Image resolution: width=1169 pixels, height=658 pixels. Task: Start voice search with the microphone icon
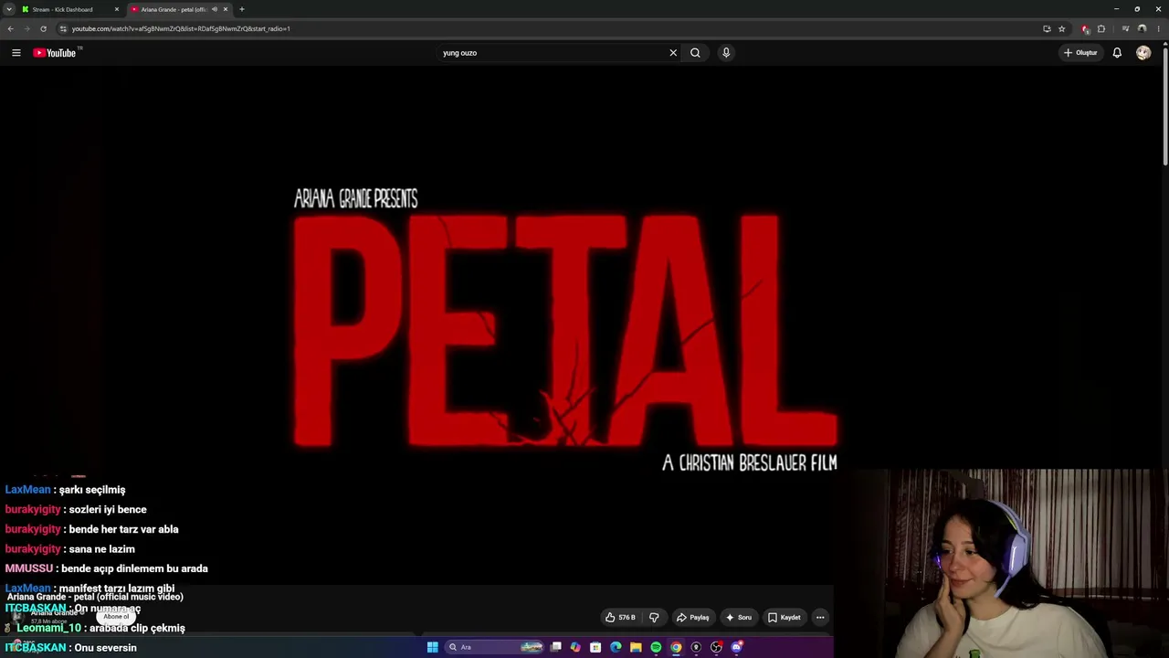(726, 53)
